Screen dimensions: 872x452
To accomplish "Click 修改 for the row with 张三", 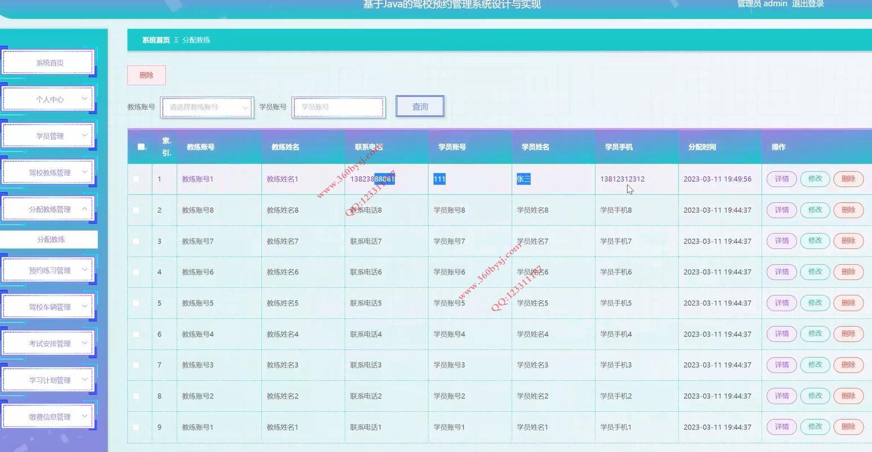I will point(815,179).
